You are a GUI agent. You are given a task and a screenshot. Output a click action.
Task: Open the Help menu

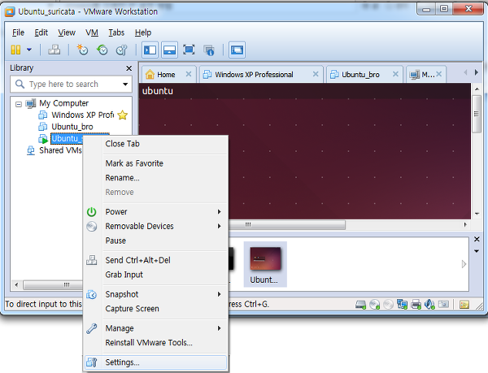pyautogui.click(x=143, y=33)
